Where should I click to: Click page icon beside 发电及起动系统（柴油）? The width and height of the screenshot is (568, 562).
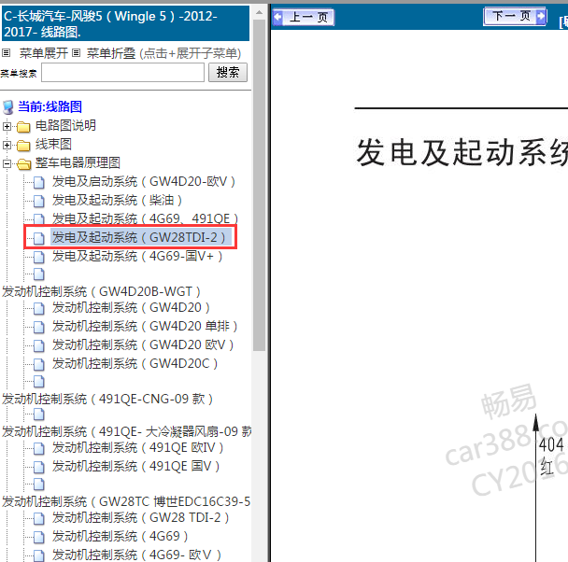tap(38, 202)
